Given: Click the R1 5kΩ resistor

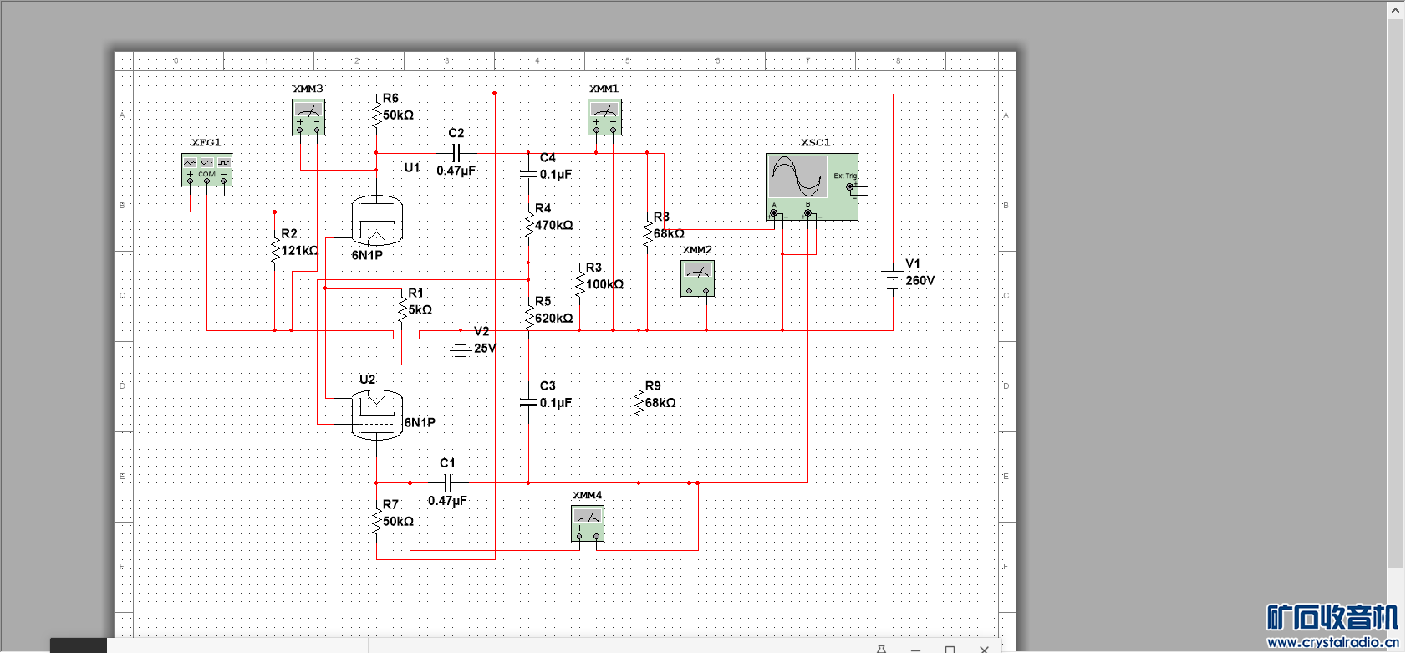Looking at the screenshot, I should (402, 309).
